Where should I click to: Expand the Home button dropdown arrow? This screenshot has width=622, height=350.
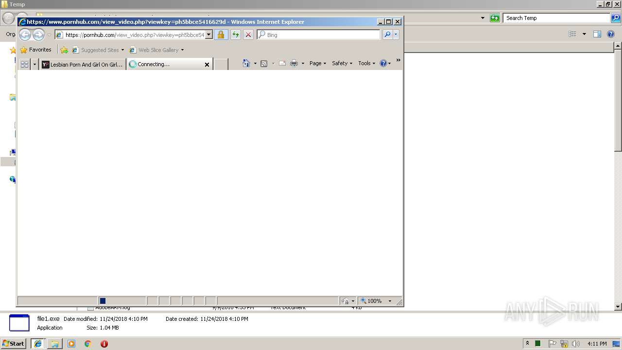pyautogui.click(x=255, y=63)
